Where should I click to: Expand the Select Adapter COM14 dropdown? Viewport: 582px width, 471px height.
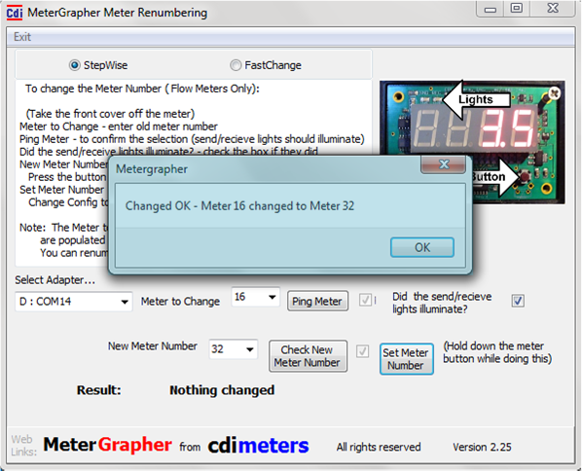pos(74,302)
